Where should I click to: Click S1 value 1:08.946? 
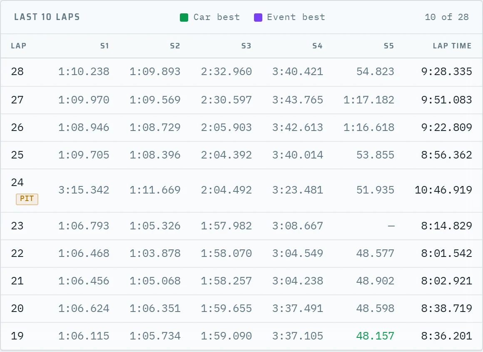point(84,127)
